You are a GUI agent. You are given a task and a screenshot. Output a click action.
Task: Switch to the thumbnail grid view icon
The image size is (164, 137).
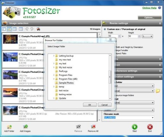(x=9, y=29)
